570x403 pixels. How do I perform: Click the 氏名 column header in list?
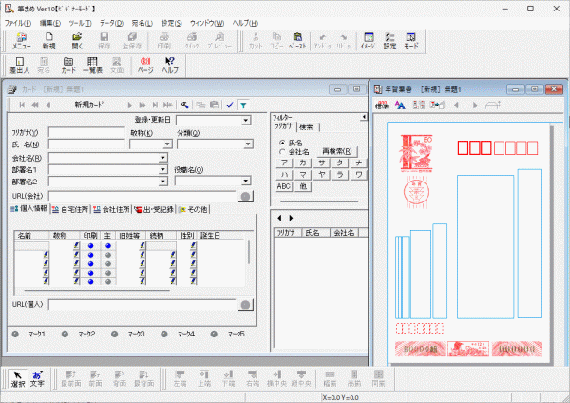pos(315,233)
